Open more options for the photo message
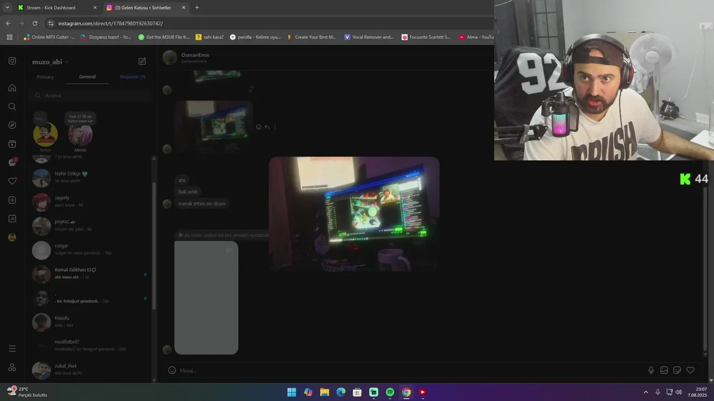 pyautogui.click(x=275, y=127)
